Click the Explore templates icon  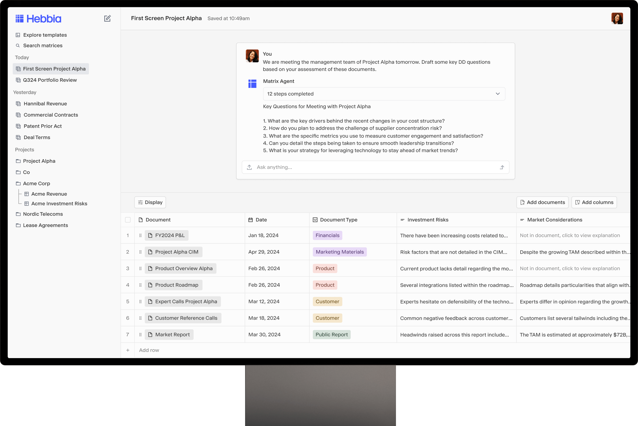coord(18,35)
